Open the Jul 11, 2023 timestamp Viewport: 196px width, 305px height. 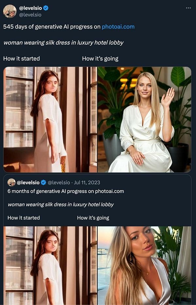87,182
